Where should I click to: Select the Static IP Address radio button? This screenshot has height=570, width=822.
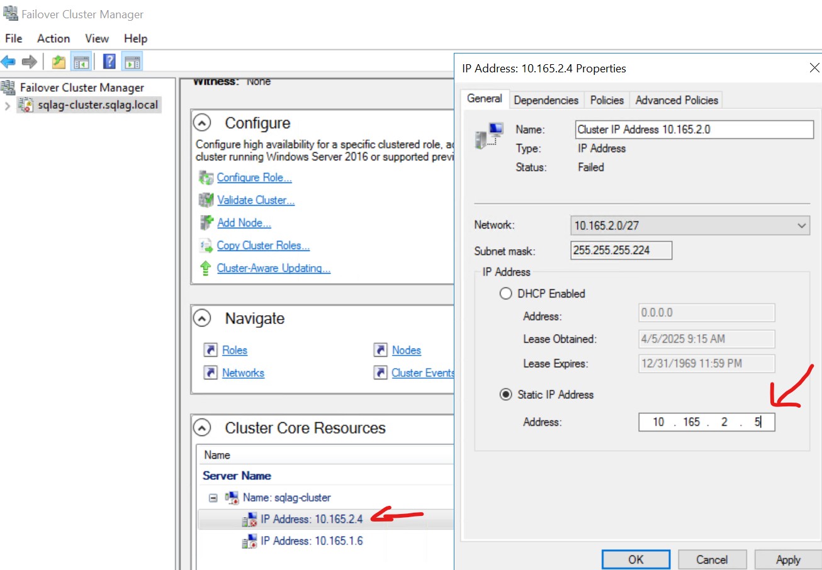pyautogui.click(x=505, y=395)
